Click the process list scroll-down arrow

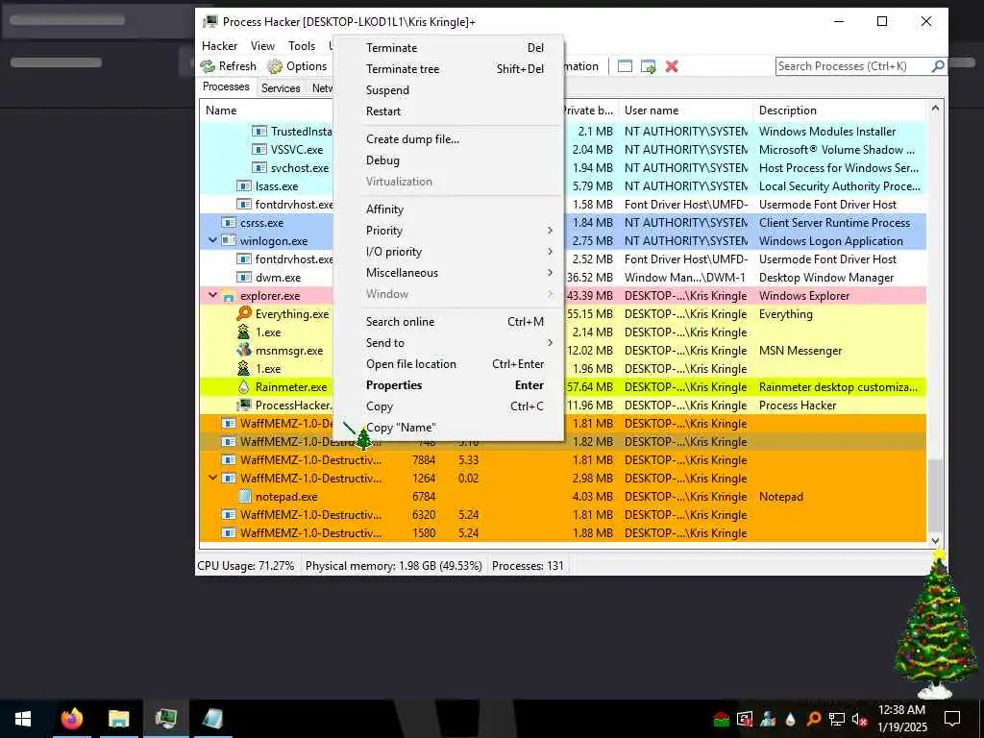pyautogui.click(x=935, y=540)
